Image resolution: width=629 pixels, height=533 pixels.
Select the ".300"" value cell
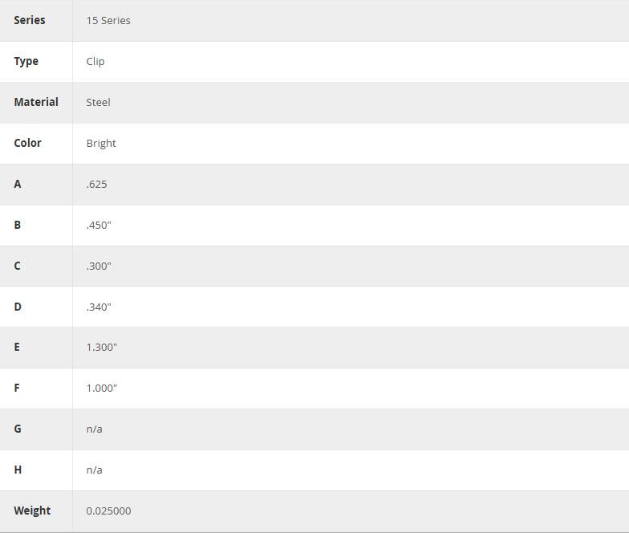pyautogui.click(x=99, y=266)
